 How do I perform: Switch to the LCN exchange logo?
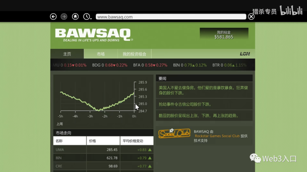(x=245, y=54)
